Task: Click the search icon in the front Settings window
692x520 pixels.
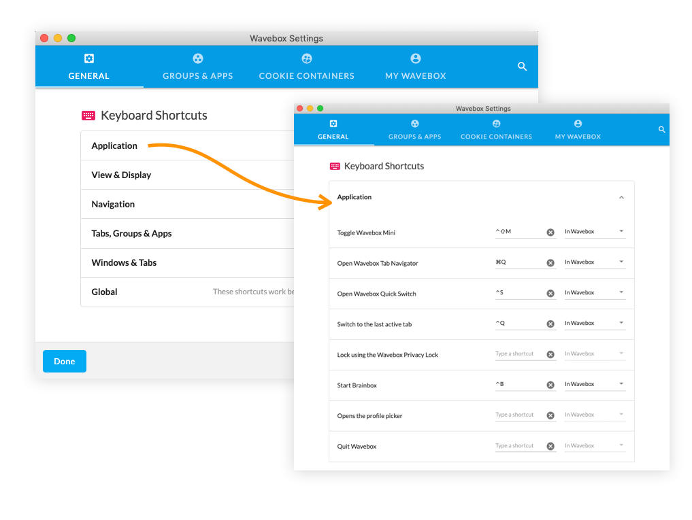Action: (661, 130)
